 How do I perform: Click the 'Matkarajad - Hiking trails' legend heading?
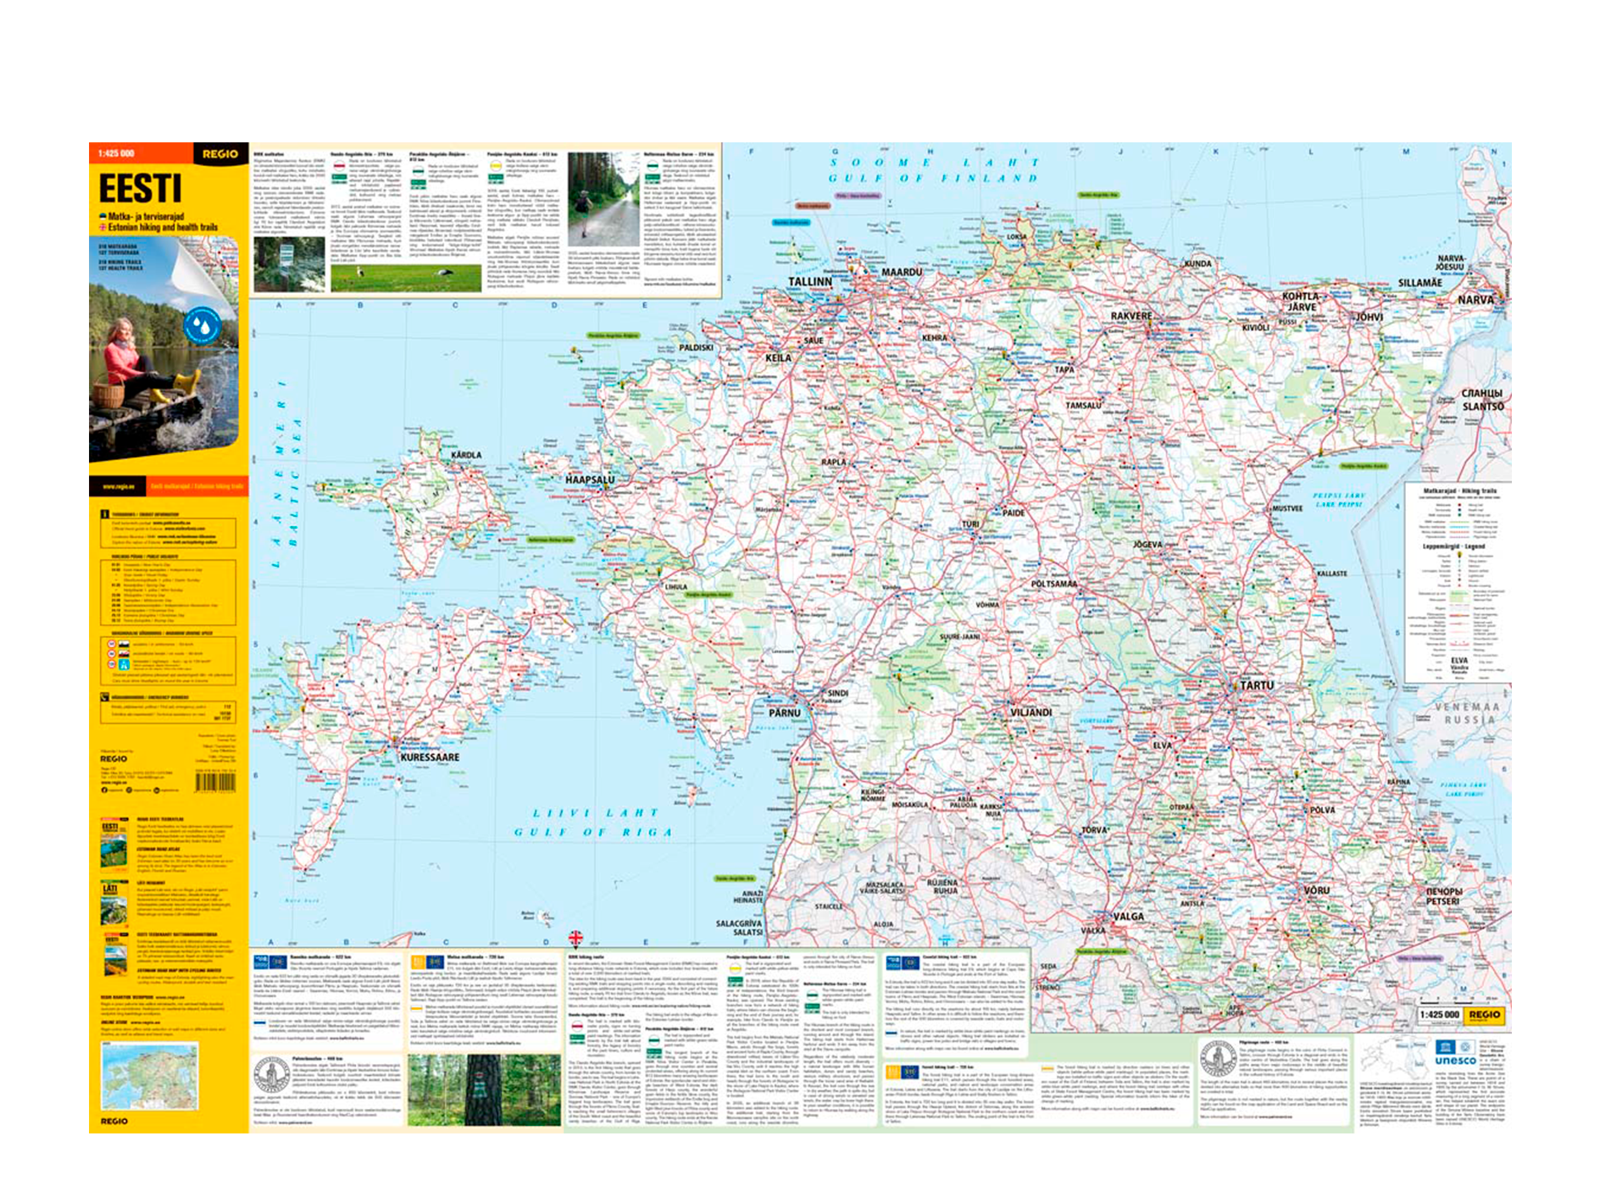point(1459,490)
